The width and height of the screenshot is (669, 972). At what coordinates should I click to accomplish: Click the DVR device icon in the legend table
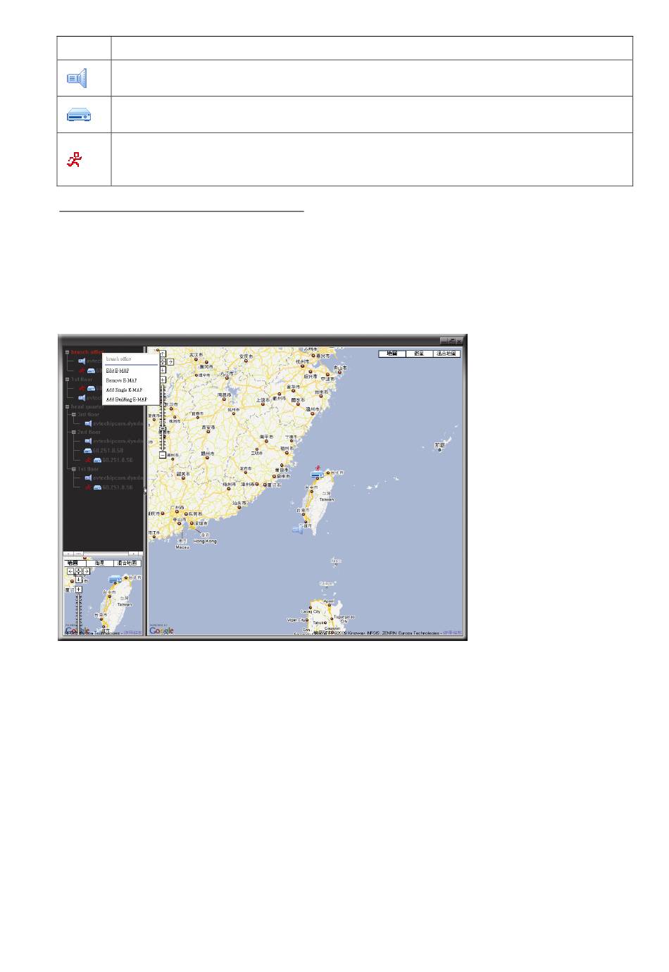coord(80,116)
